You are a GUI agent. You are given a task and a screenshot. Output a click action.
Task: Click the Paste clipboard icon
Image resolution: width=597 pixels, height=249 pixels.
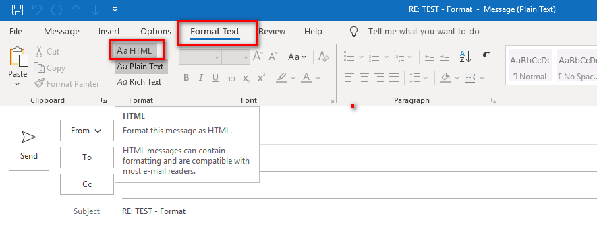[19, 57]
